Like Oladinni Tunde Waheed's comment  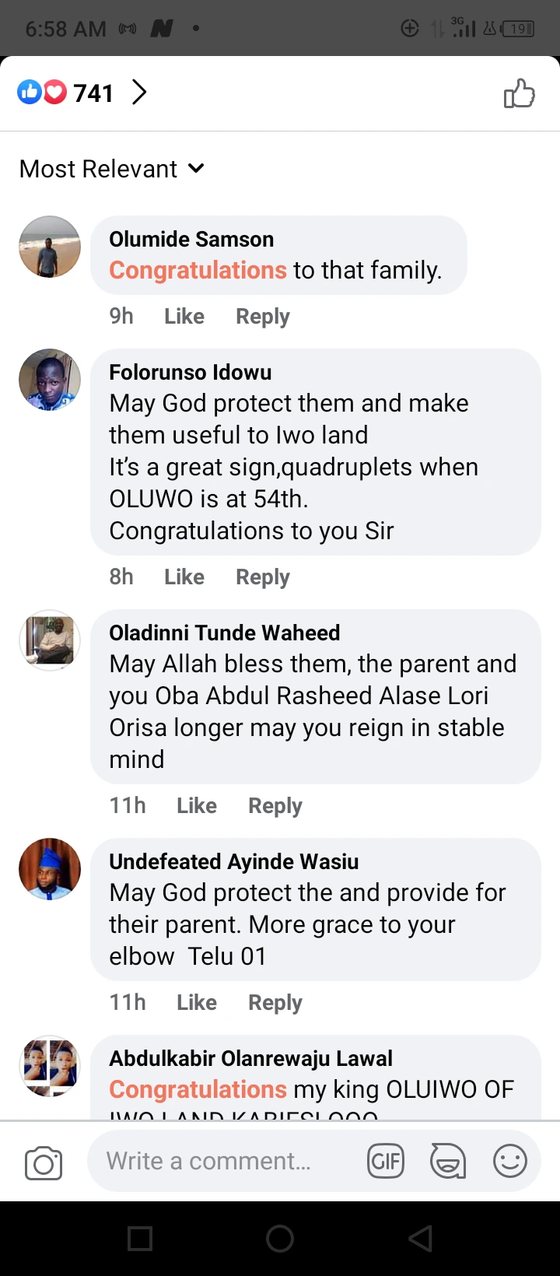[197, 806]
